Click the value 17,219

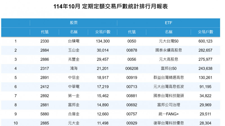point(103,87)
